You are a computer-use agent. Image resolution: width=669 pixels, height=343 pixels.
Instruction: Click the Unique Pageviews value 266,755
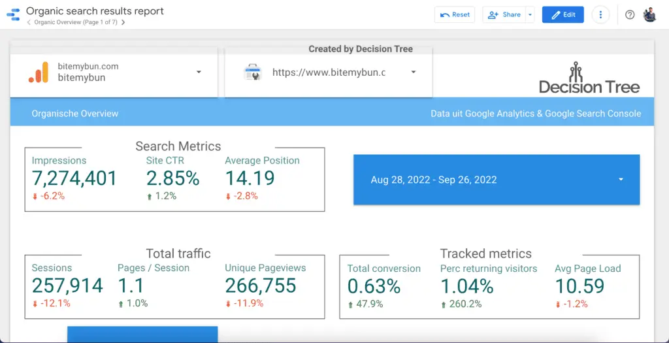point(260,286)
